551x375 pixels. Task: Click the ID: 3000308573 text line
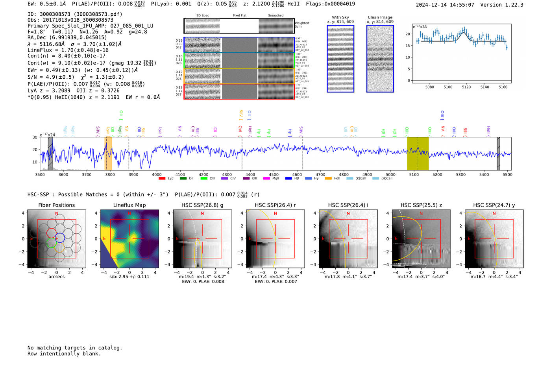tap(75, 14)
